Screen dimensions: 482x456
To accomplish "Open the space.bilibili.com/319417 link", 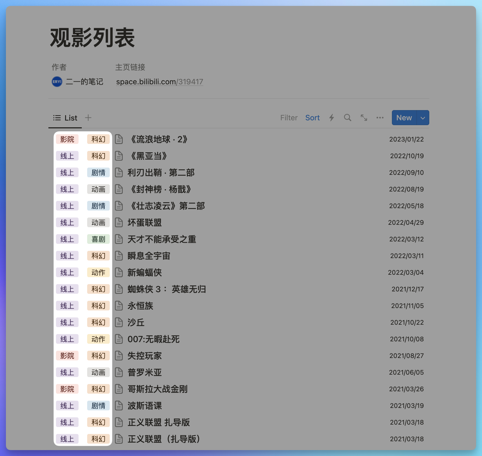I will point(159,81).
